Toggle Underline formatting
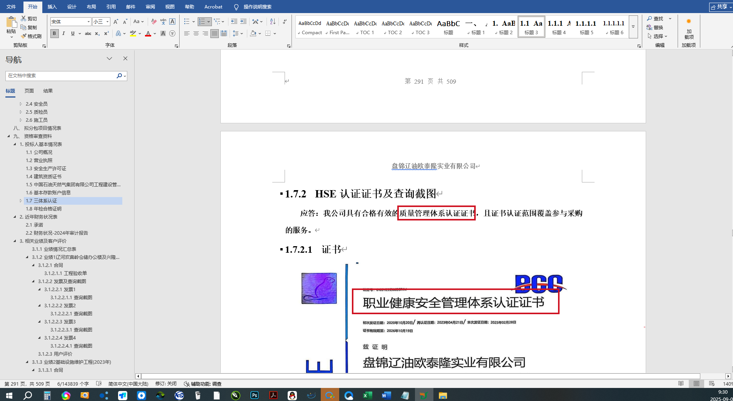 (x=73, y=33)
